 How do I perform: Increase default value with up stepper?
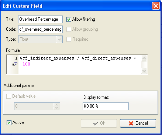tap(56, 105)
